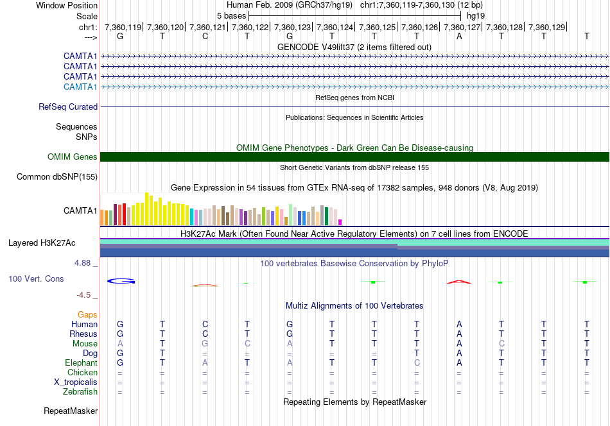
Task: Click the top CAMTA1 transcript arrow line
Action: click(x=354, y=56)
